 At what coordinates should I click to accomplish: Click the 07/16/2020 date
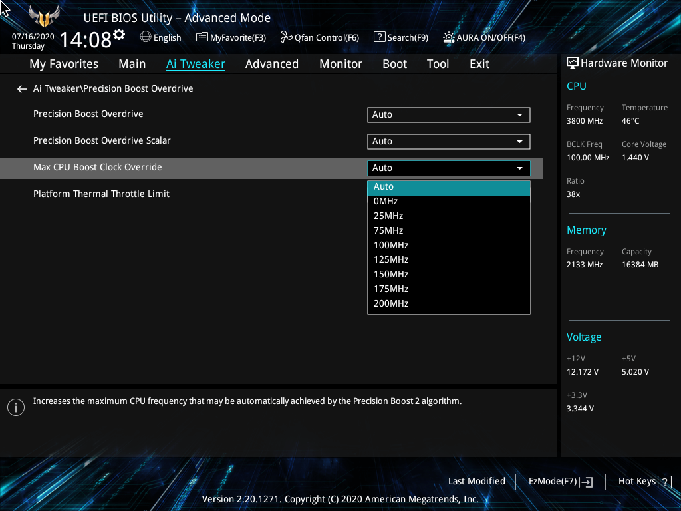(33, 37)
